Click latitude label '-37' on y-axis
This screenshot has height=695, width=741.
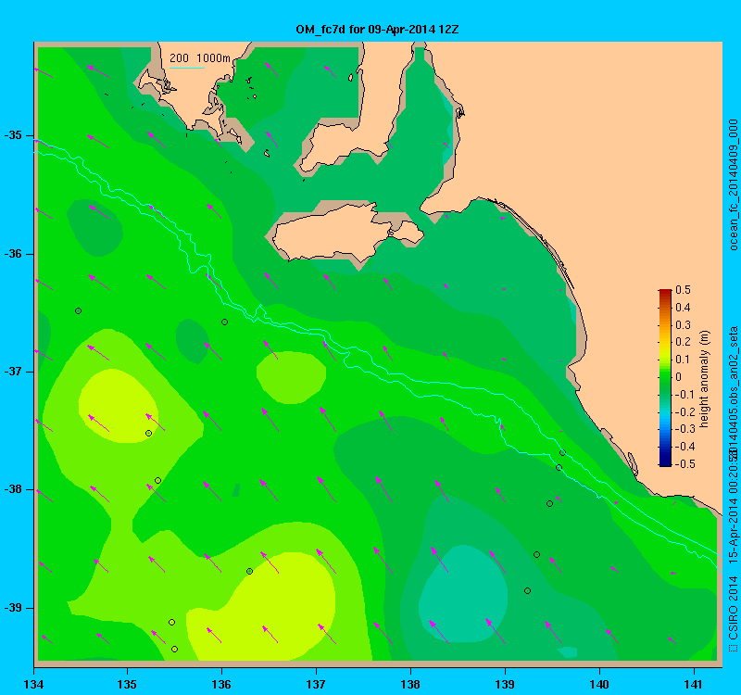pyautogui.click(x=13, y=372)
